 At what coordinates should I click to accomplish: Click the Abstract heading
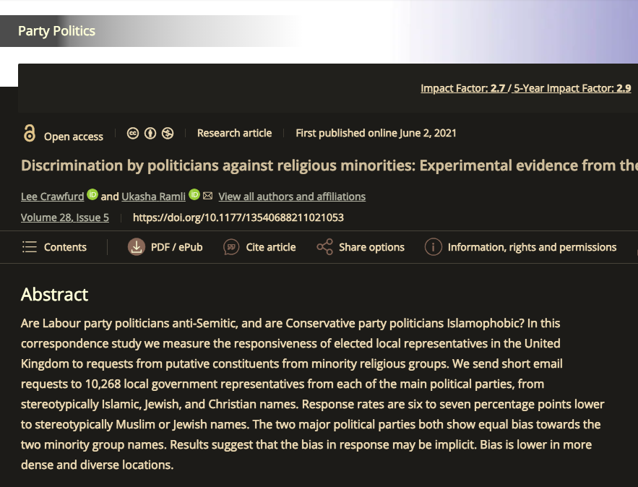(x=54, y=294)
